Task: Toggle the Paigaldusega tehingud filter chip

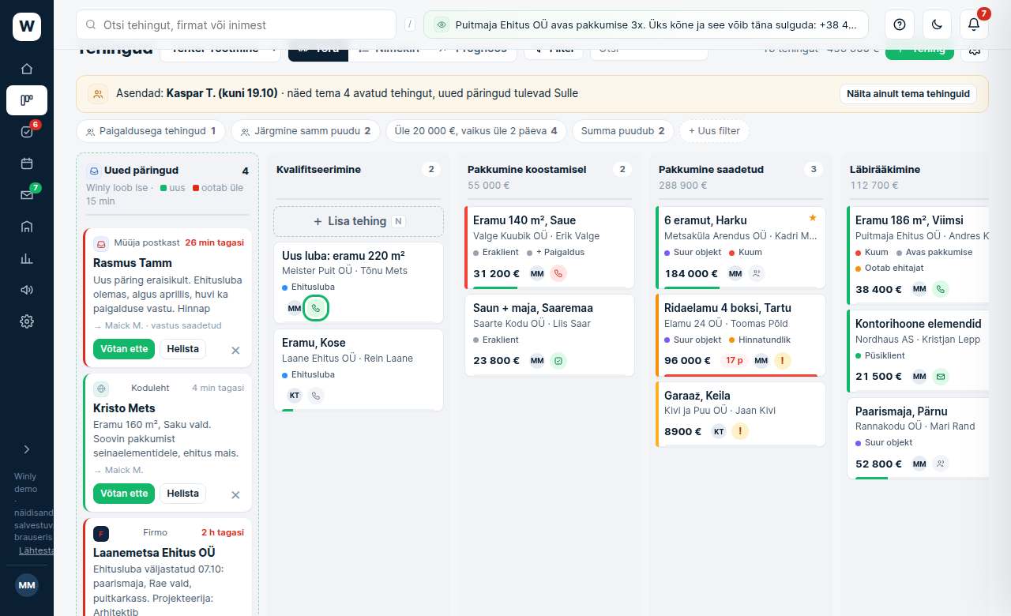Action: tap(150, 131)
